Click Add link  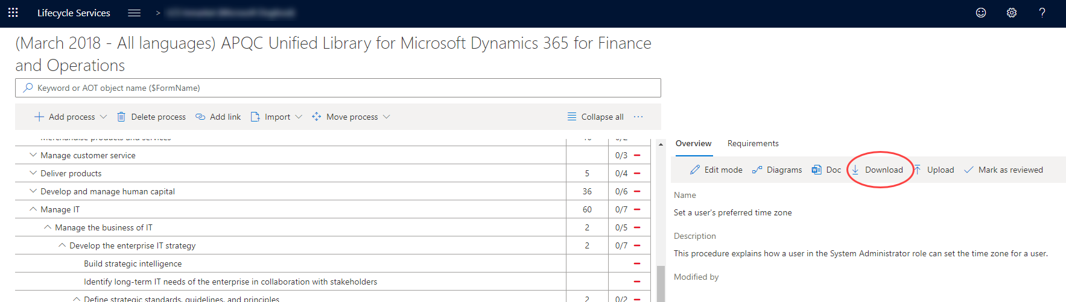[x=218, y=117]
